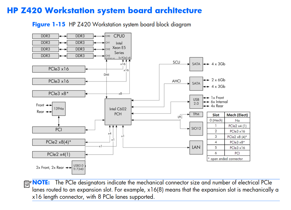Click the 'Mech (Elect)' table column header
This screenshot has width=291, height=210.
(x=237, y=115)
